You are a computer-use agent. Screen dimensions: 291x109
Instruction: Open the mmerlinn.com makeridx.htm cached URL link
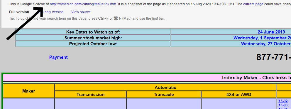[83, 4]
